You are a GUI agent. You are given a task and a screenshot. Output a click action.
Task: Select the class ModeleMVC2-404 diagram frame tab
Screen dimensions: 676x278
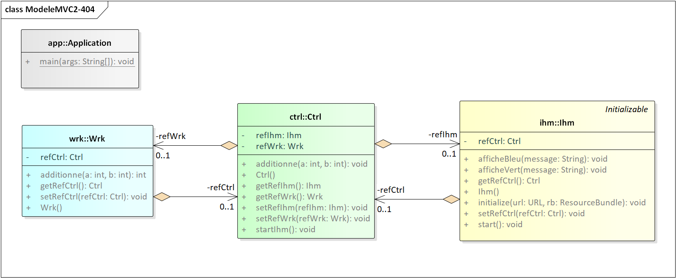click(50, 9)
